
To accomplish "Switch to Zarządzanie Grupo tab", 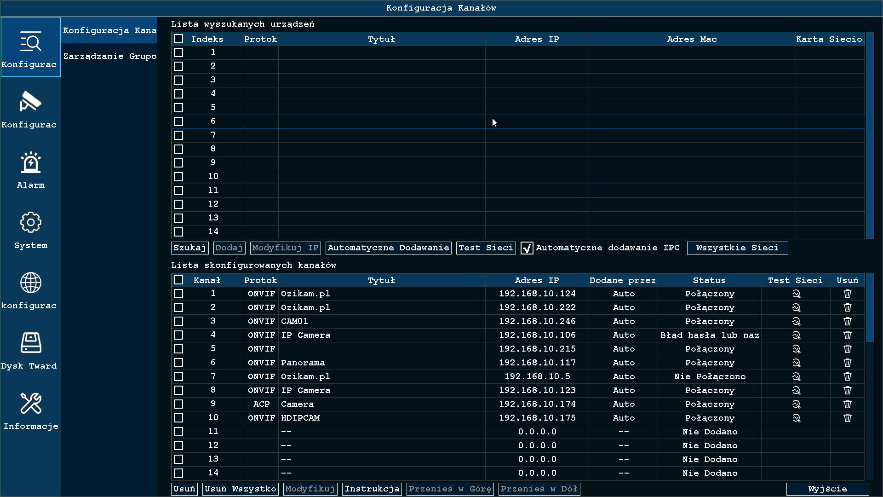I will 109,56.
